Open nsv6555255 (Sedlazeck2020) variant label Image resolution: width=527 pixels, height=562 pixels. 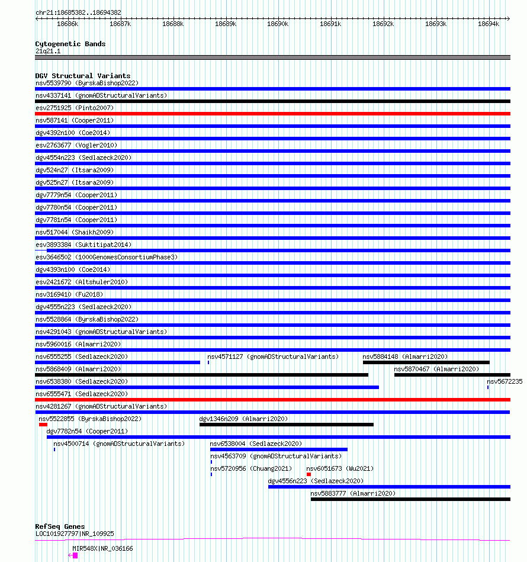click(82, 357)
